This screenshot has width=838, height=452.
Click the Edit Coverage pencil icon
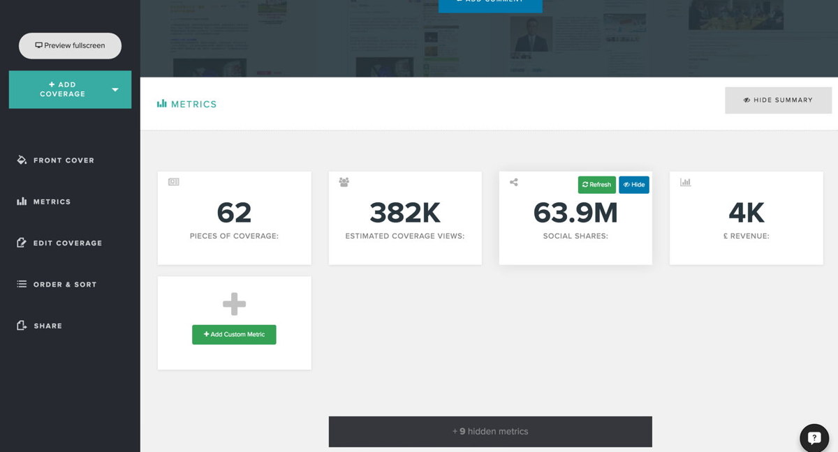tap(22, 243)
